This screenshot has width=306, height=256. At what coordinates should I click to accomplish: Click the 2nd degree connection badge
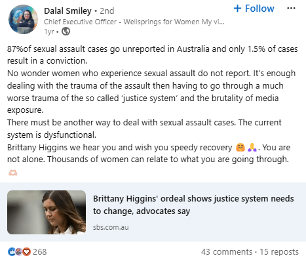point(107,11)
